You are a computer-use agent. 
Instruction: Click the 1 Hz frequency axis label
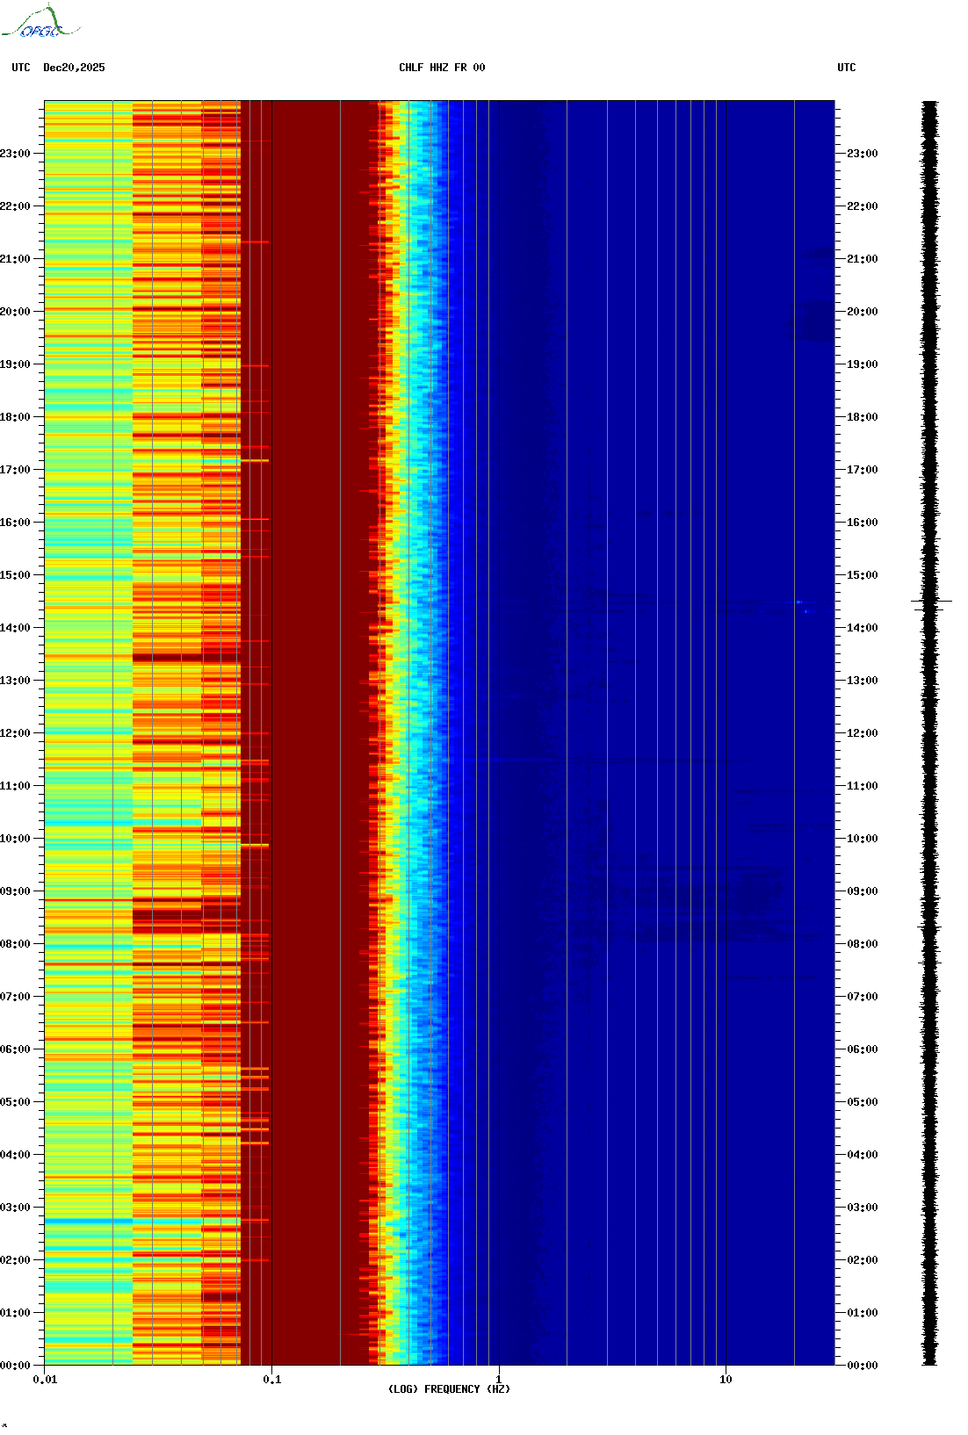499,1380
